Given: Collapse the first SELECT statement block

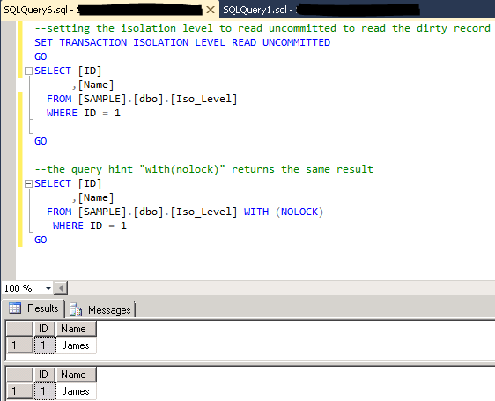Looking at the screenshot, I should pos(28,71).
